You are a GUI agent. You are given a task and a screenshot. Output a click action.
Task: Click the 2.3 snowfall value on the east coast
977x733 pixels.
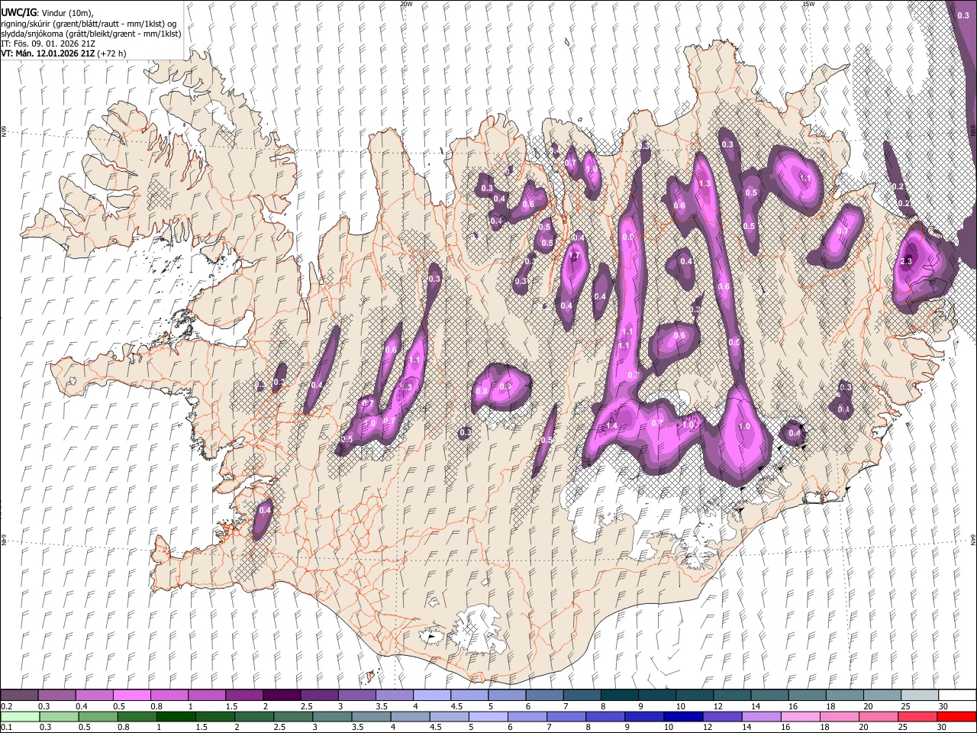point(906,261)
